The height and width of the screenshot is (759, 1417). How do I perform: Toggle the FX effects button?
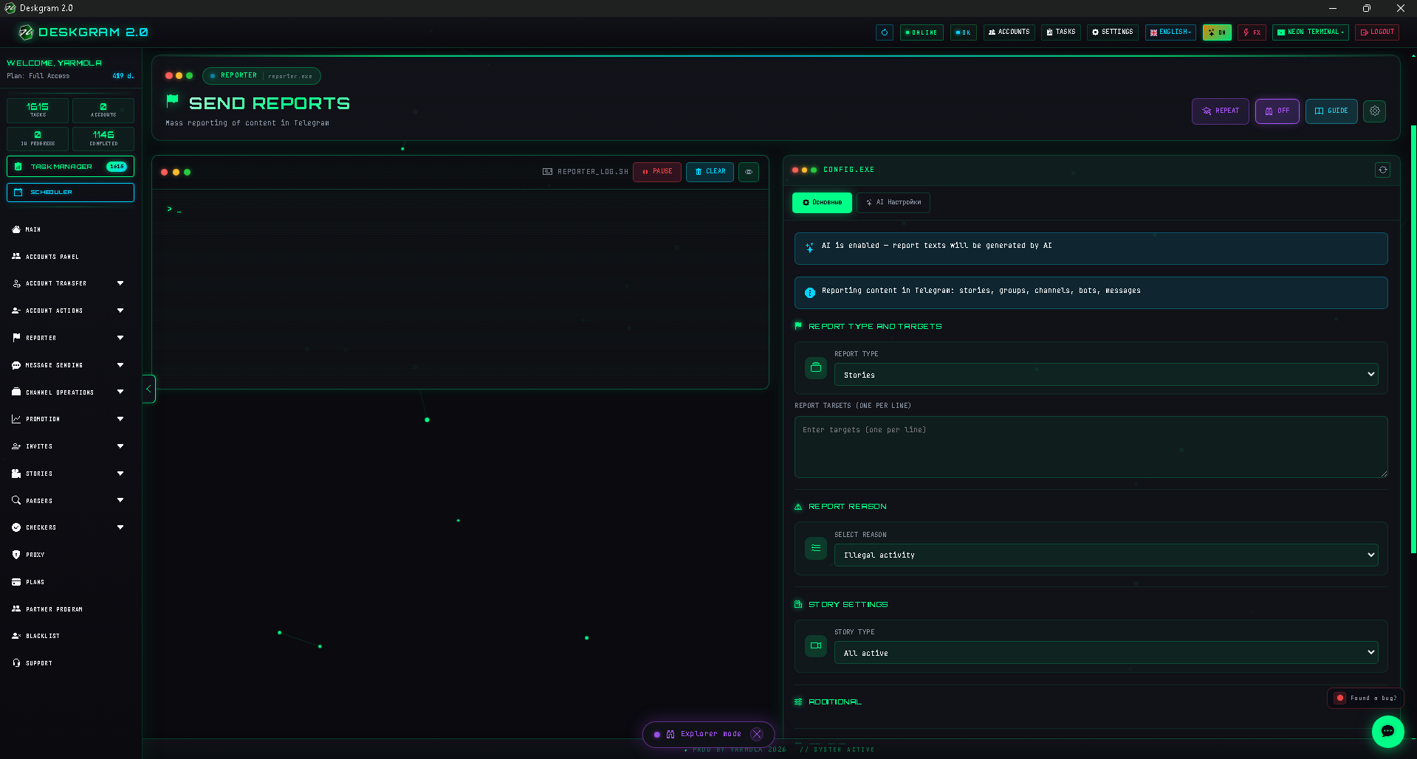coord(1252,32)
